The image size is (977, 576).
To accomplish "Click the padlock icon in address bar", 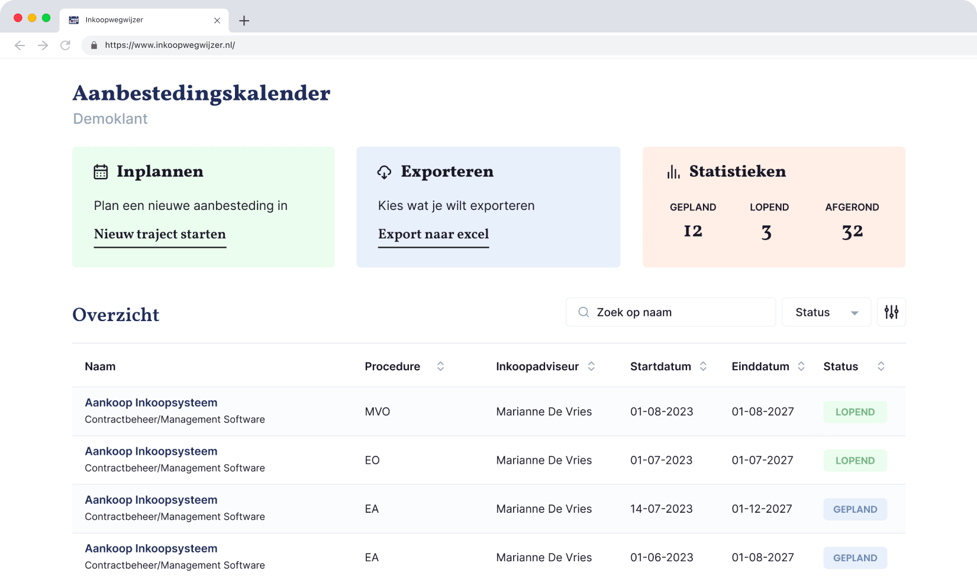I will (94, 45).
